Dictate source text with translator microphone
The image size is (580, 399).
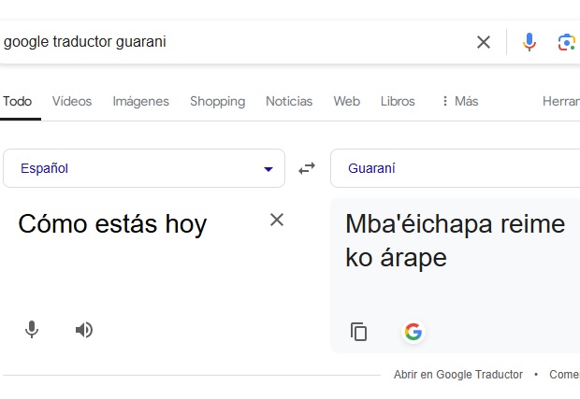coord(32,330)
